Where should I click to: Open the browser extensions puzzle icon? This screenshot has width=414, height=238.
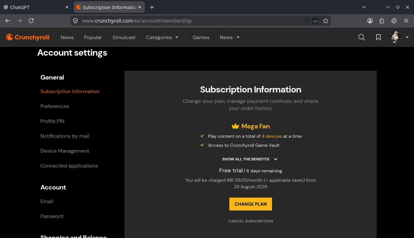coord(382,21)
